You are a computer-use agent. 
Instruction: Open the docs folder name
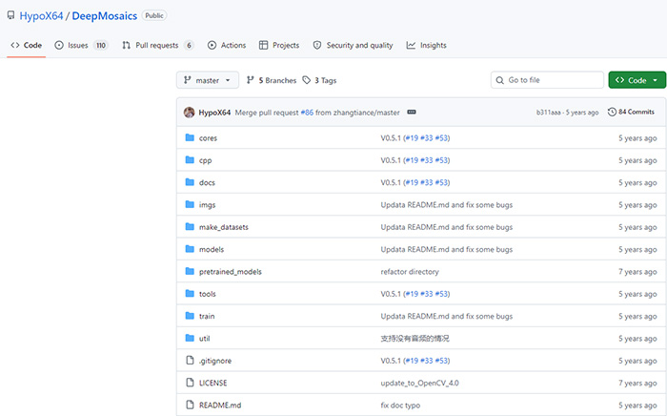tap(207, 182)
